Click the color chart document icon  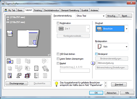(10, 75)
